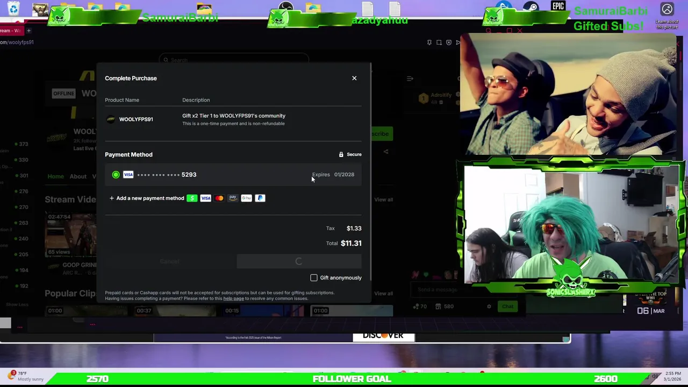Click Gift x2 Tier 1 description text
The image size is (688, 387).
click(x=234, y=116)
